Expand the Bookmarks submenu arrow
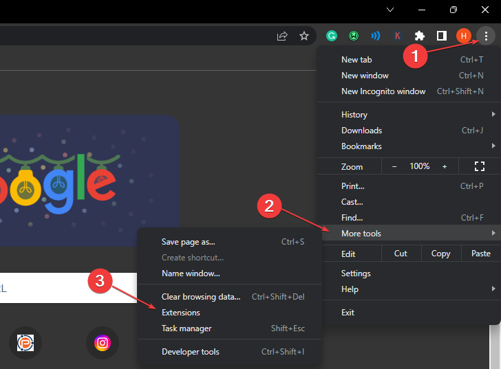This screenshot has height=369, width=501. 493,146
